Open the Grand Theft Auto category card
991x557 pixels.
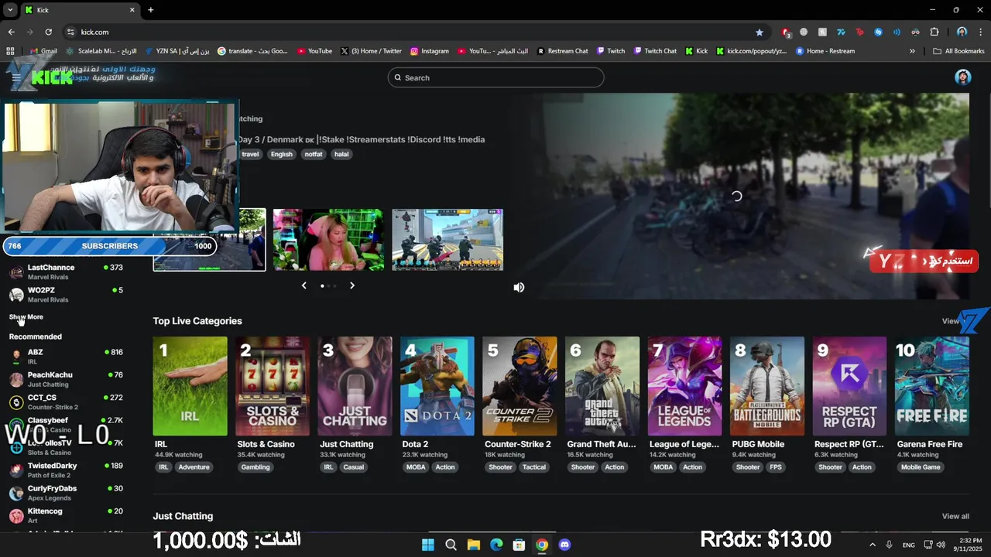(602, 386)
